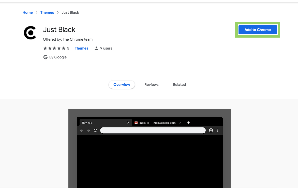Click the forward arrow in the browser preview
This screenshot has width=298, height=188.
coord(88,130)
